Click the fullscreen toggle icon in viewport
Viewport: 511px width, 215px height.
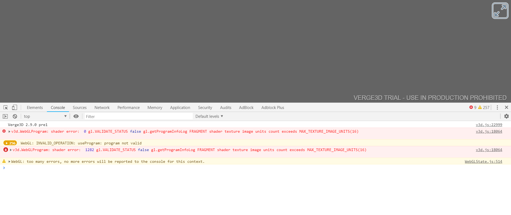(500, 11)
